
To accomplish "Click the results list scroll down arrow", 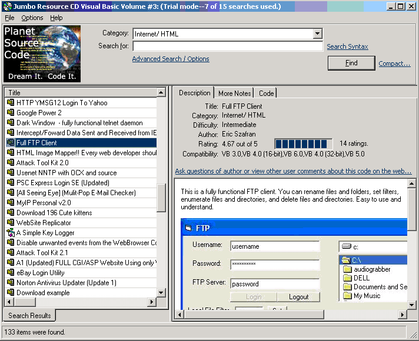I will (x=161, y=293).
